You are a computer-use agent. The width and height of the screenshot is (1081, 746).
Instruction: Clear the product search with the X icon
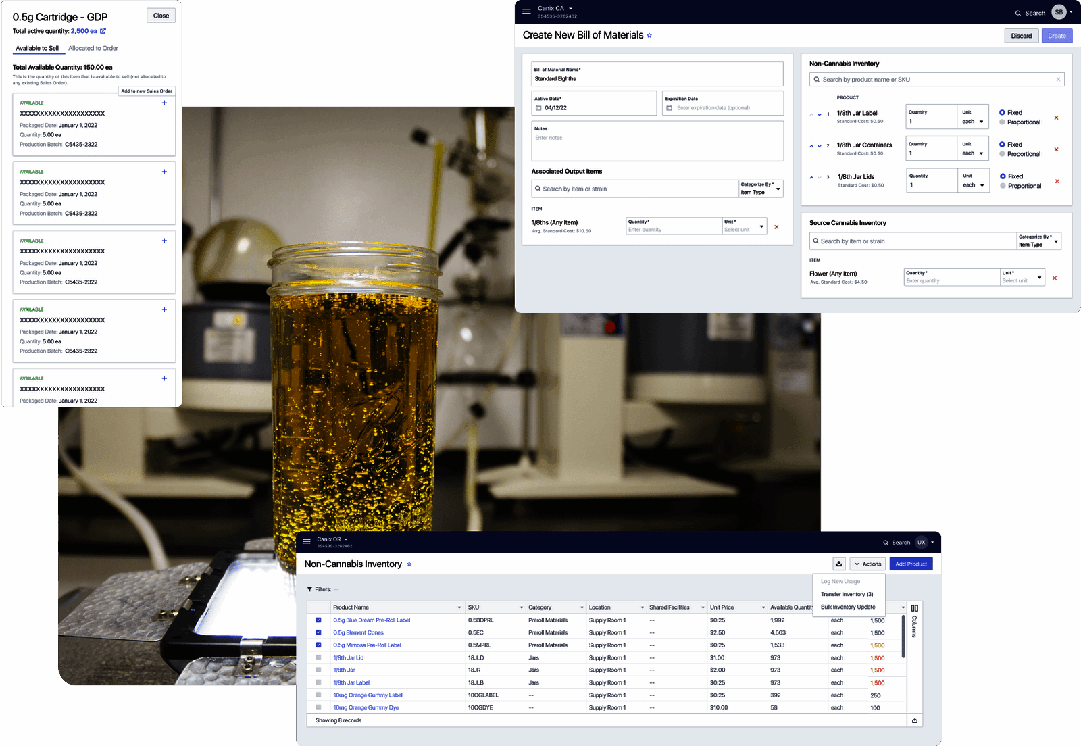(1058, 79)
